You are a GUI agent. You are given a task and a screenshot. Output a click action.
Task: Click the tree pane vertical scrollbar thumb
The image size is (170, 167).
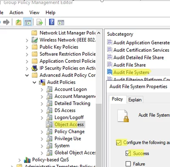pos(99,135)
